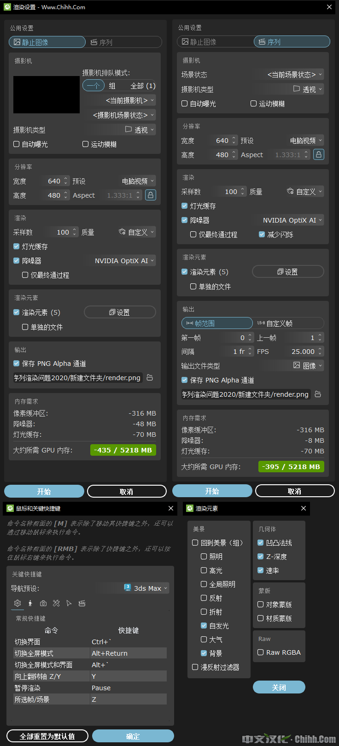
Task: Select the 切换全屏模式 shortcut row
Action: tap(90, 653)
